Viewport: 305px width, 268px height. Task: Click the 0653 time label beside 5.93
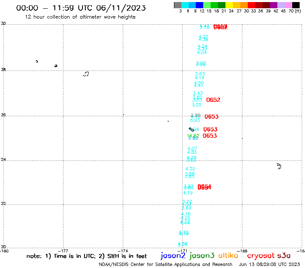point(211,117)
